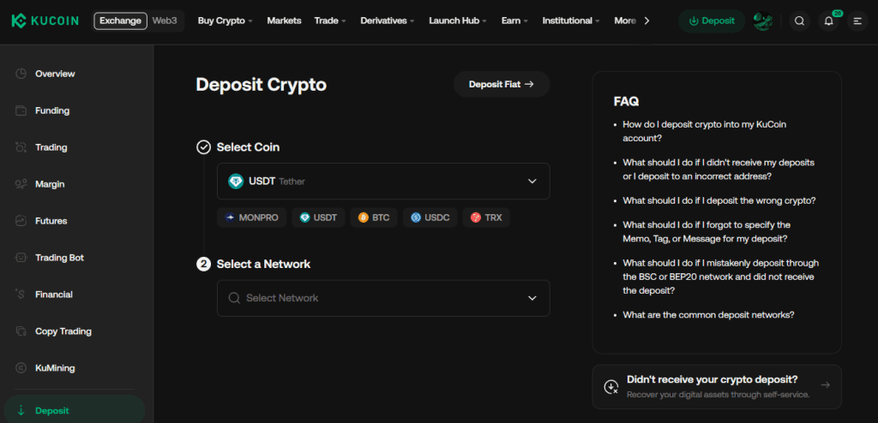878x423 pixels.
Task: Click the Trading Bot robot icon
Action: point(21,258)
